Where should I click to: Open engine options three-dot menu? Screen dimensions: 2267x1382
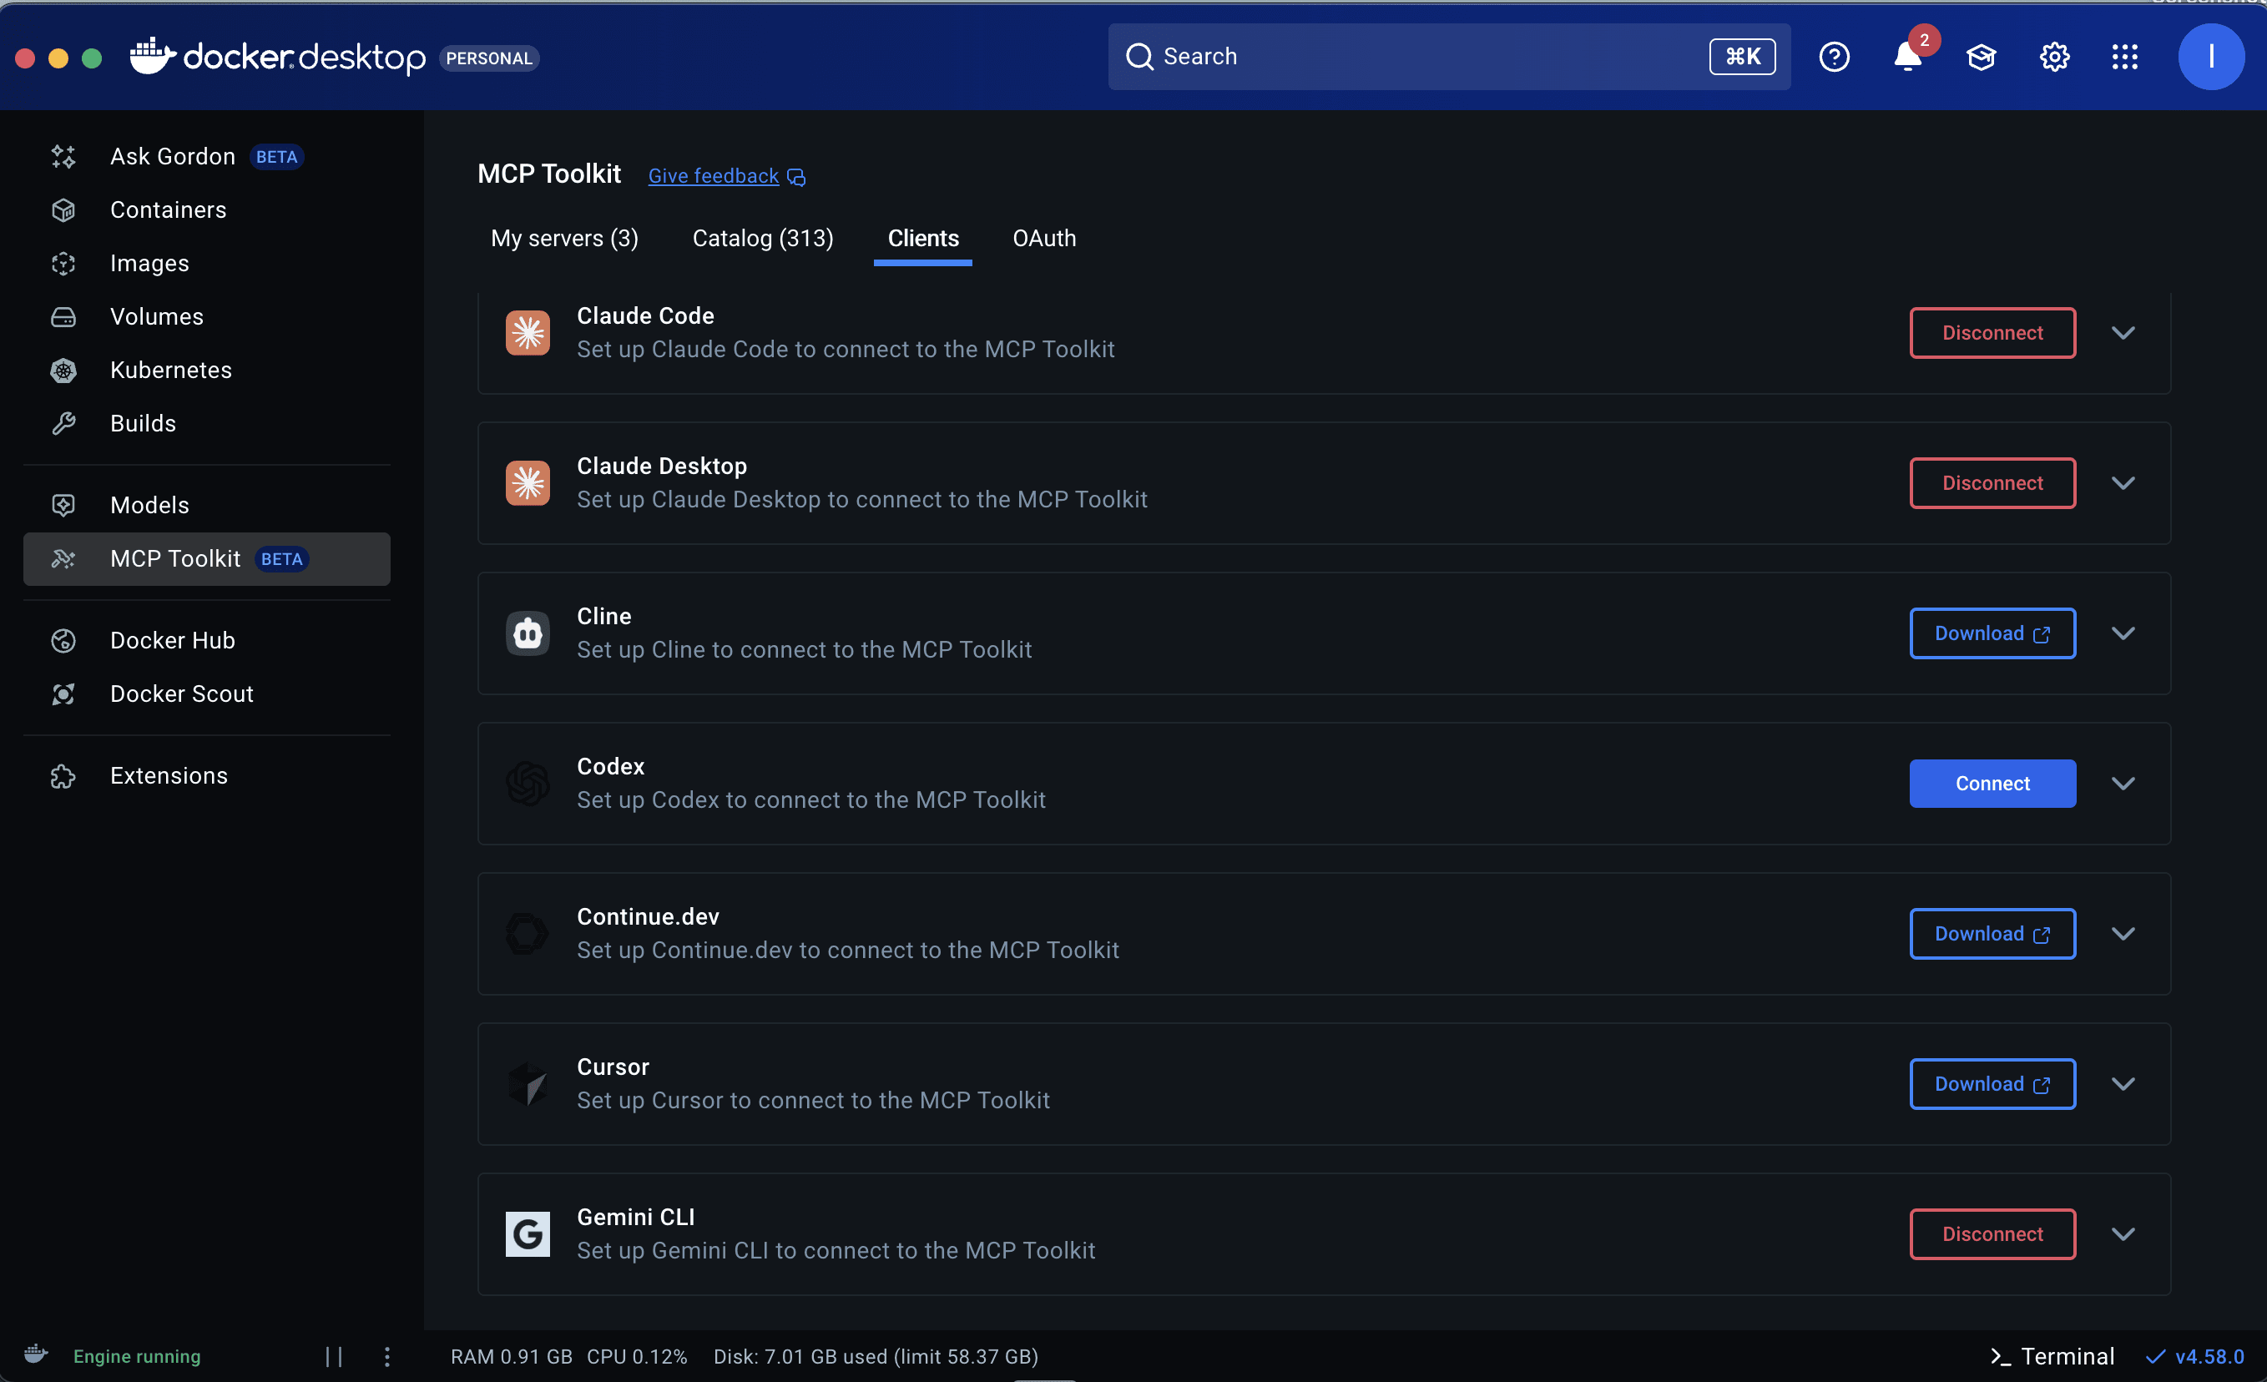pos(387,1355)
